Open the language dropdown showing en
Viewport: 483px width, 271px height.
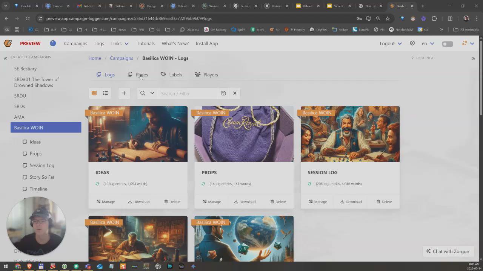[428, 43]
